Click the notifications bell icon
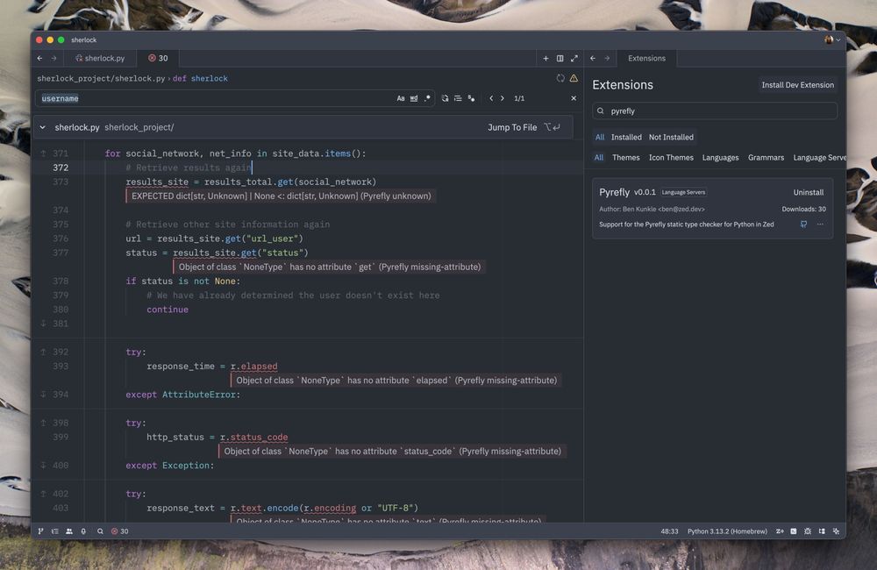 (83, 531)
